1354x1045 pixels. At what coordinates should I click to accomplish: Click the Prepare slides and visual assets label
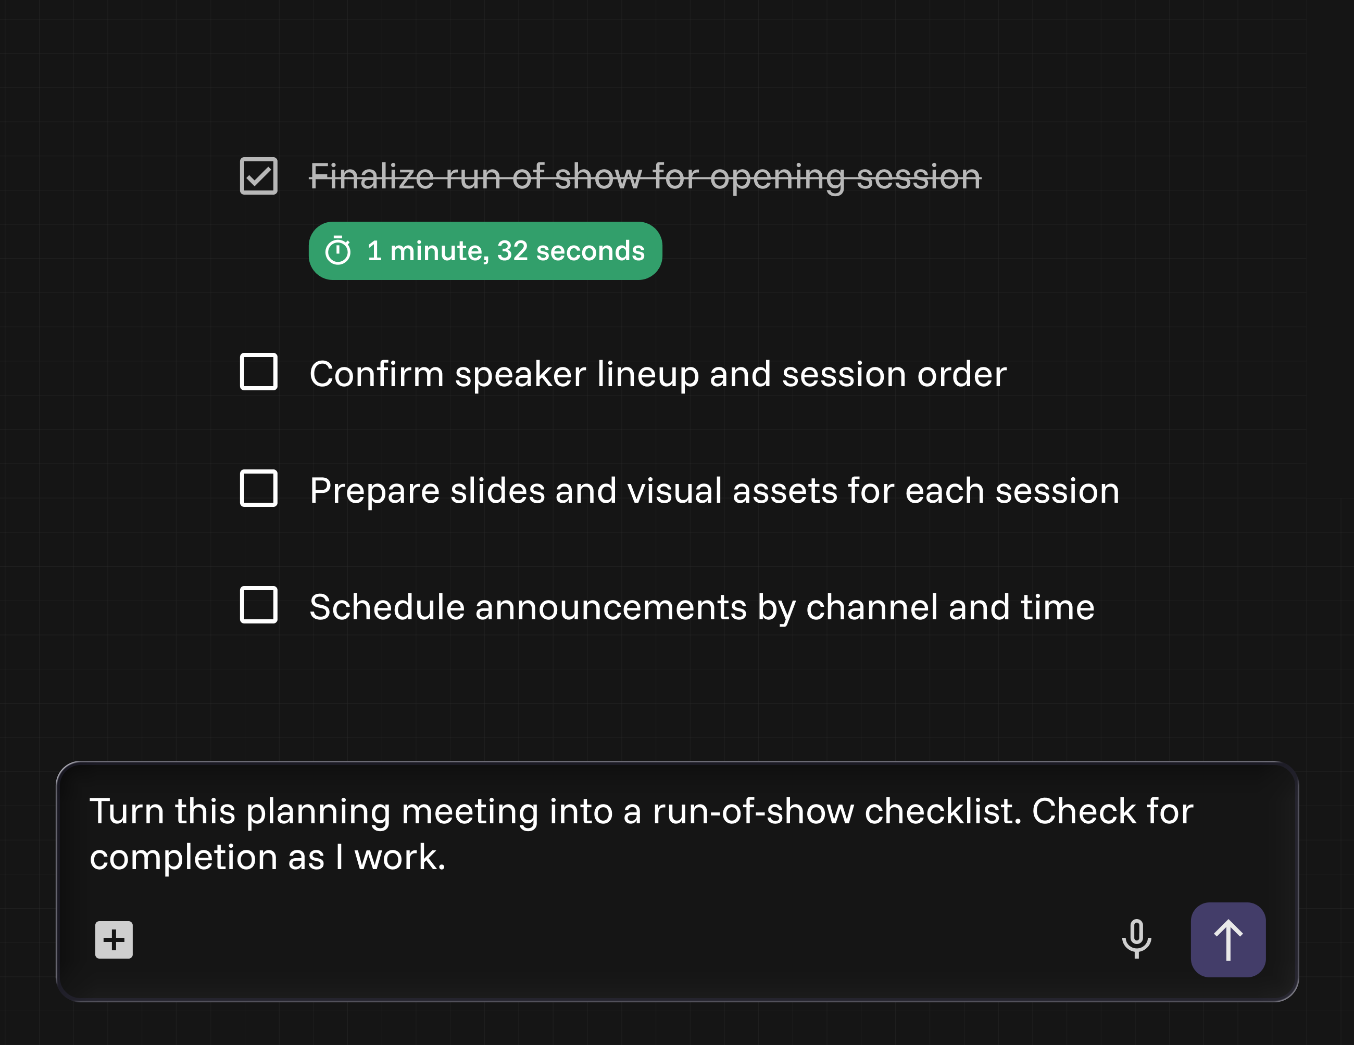point(713,491)
